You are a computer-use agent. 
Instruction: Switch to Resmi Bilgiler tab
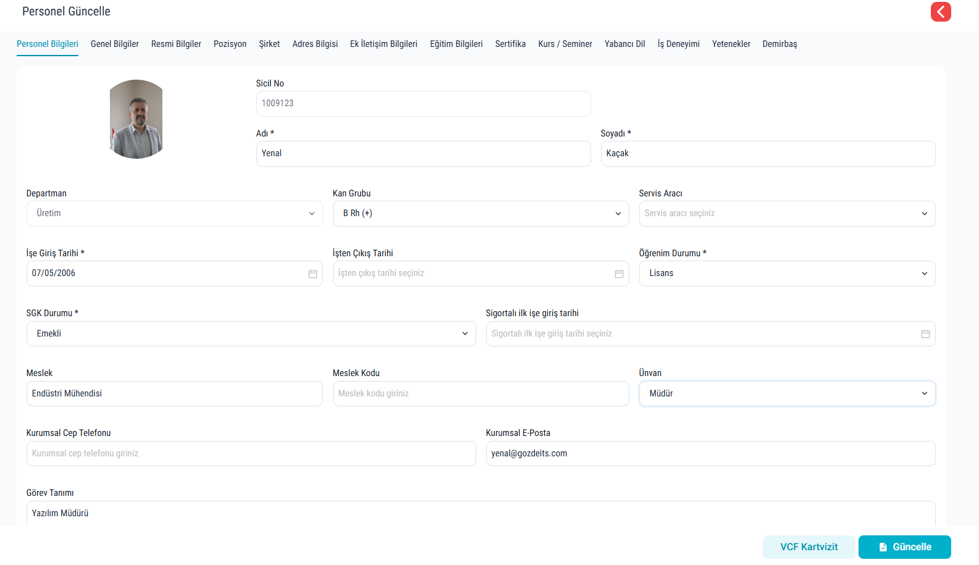(x=176, y=44)
